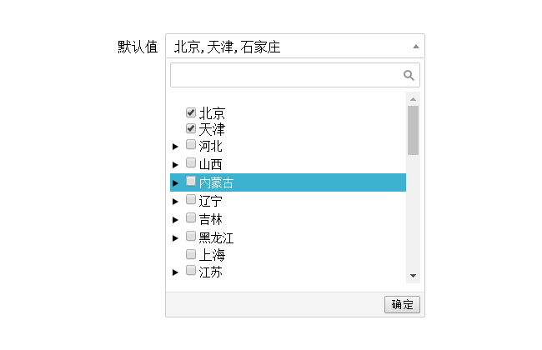Select the 上海 checkbox

[191, 254]
